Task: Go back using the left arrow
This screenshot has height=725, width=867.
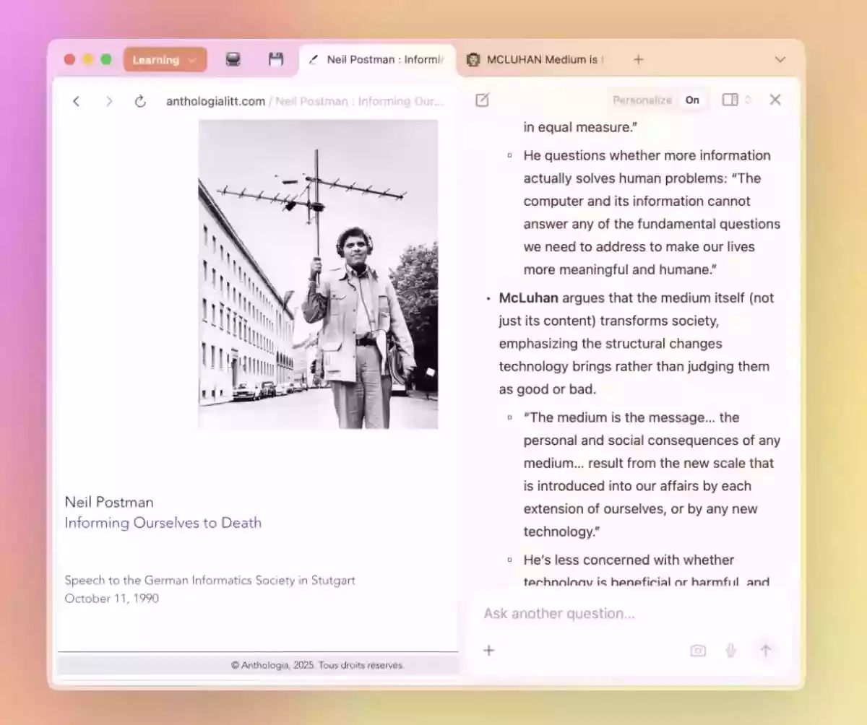Action: 77,101
